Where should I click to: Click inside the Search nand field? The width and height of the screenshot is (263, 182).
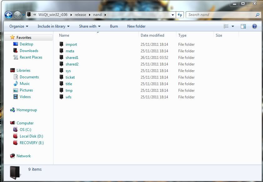(x=220, y=15)
